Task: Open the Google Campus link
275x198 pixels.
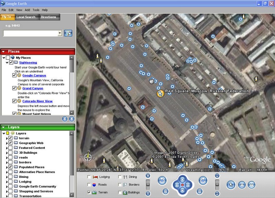Action: [34, 75]
